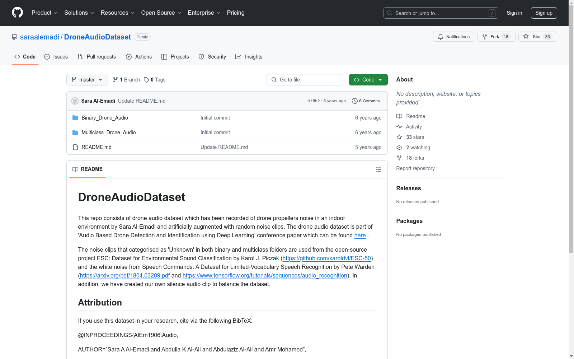The width and height of the screenshot is (574, 359).
Task: Click the commit history clock icon
Action: pyautogui.click(x=355, y=101)
